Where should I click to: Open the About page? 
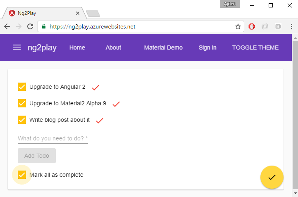point(113,47)
